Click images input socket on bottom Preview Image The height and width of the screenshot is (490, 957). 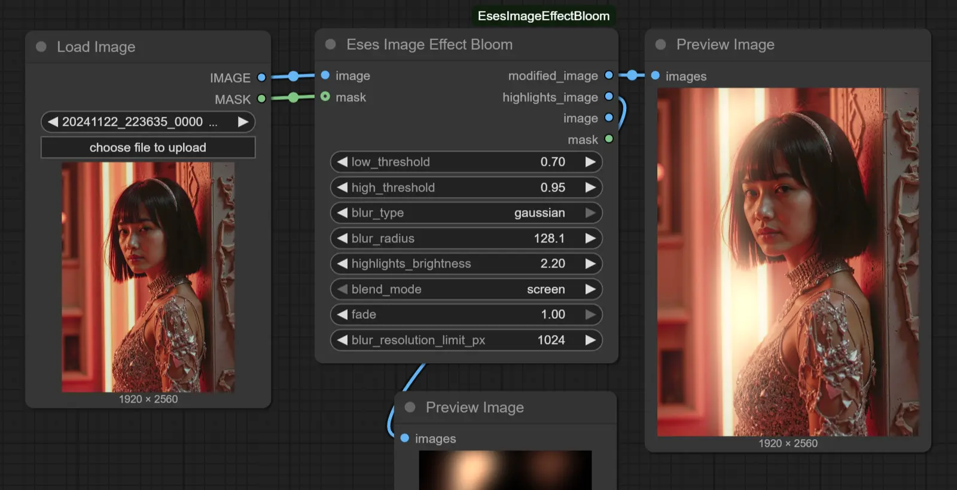point(405,438)
